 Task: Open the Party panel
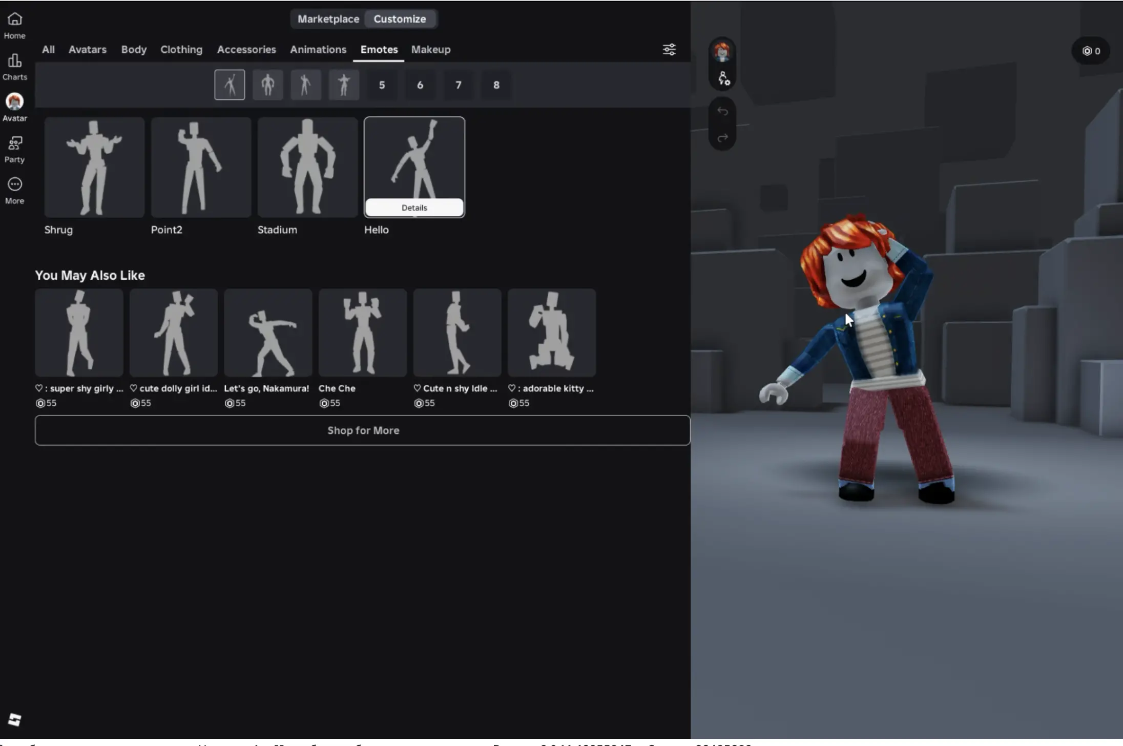coord(14,150)
